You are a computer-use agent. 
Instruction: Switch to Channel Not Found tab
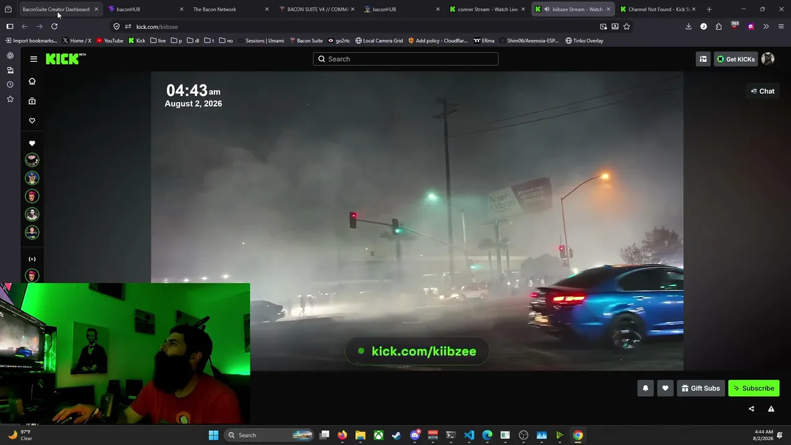pos(657,9)
